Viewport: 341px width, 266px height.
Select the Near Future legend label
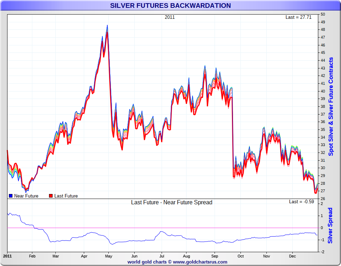[x=26, y=196]
